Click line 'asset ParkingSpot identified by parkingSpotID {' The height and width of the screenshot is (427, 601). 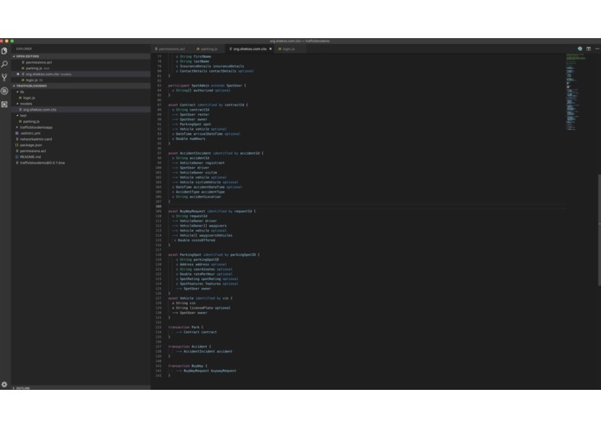point(214,255)
